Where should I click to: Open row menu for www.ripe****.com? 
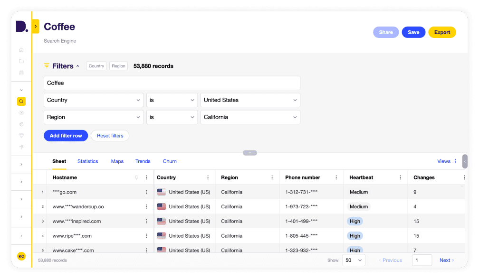tap(146, 236)
